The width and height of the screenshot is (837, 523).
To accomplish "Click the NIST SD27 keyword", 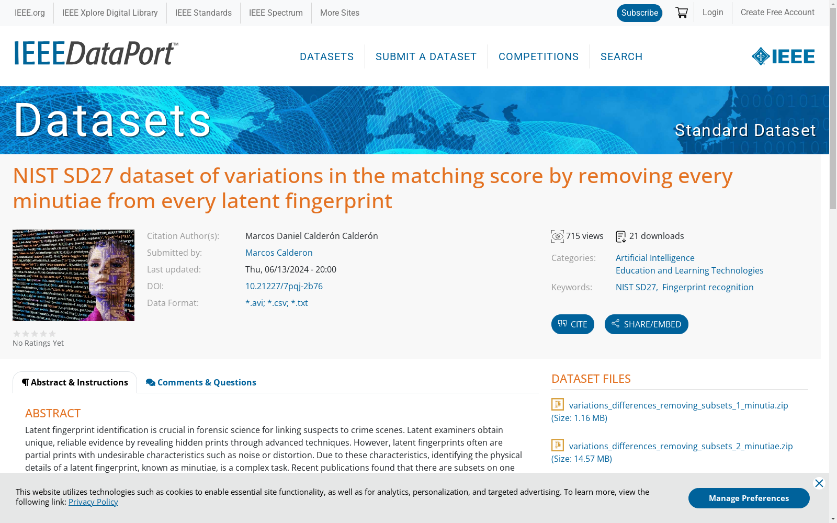I will tap(636, 287).
